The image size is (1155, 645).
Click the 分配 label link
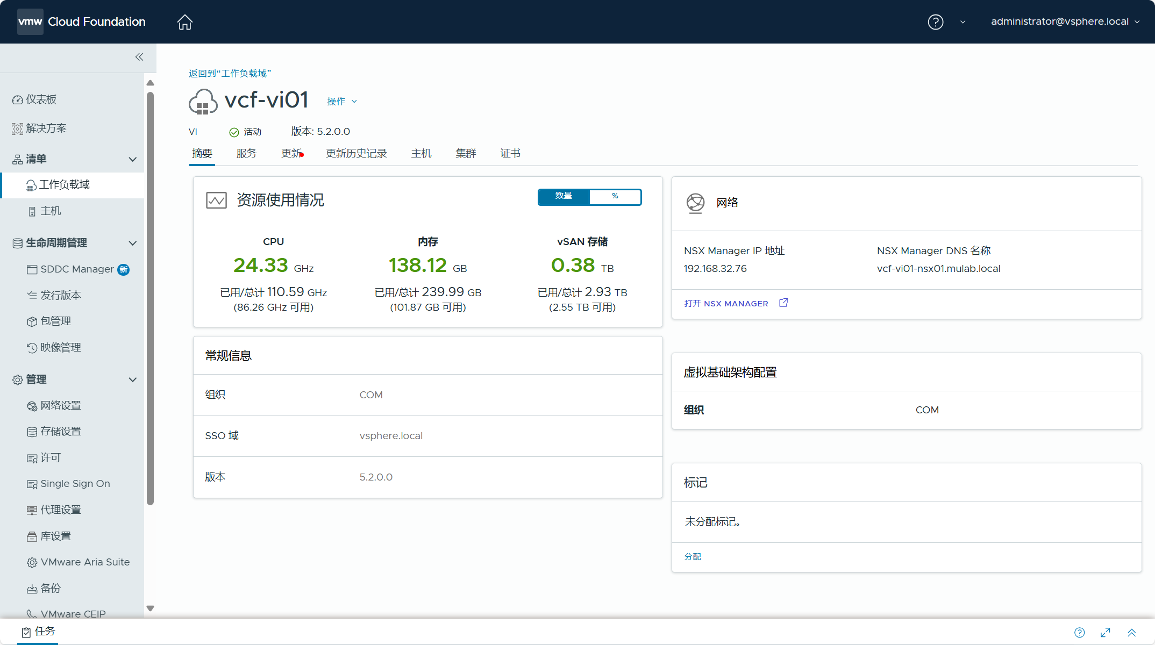click(693, 556)
